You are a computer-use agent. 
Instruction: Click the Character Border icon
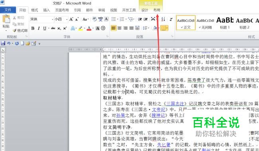[x=106, y=19]
